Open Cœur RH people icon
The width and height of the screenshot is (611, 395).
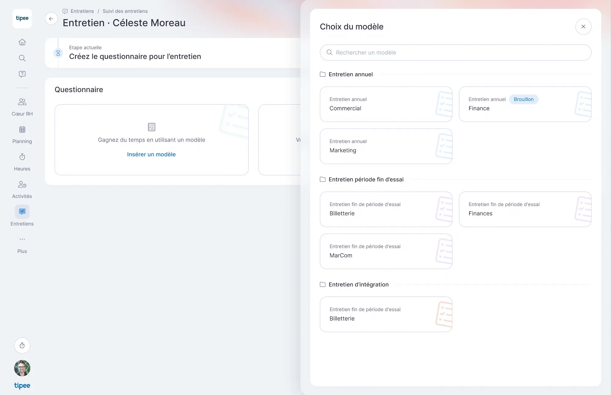[22, 102]
